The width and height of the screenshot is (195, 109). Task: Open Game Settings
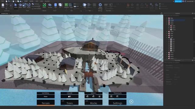click(x=100, y=6)
